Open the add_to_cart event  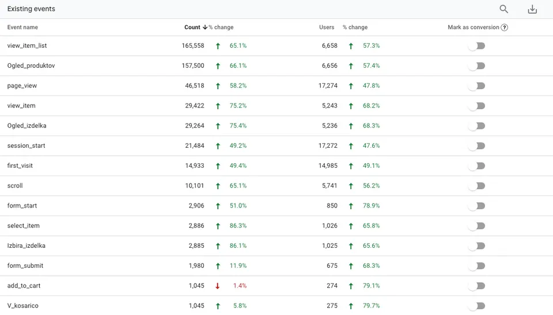[24, 286]
